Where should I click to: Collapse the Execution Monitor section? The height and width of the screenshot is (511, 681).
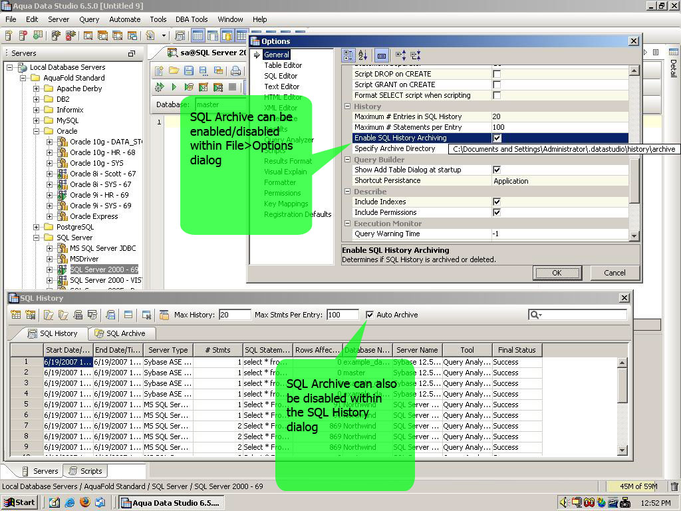(x=347, y=224)
